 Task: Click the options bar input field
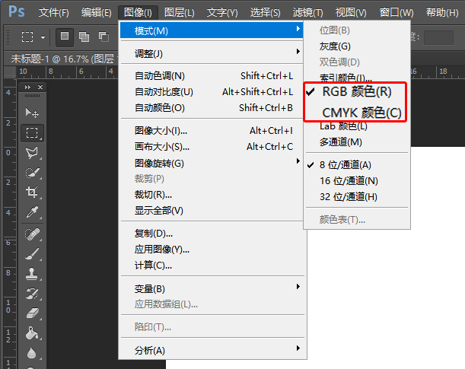coord(438,37)
